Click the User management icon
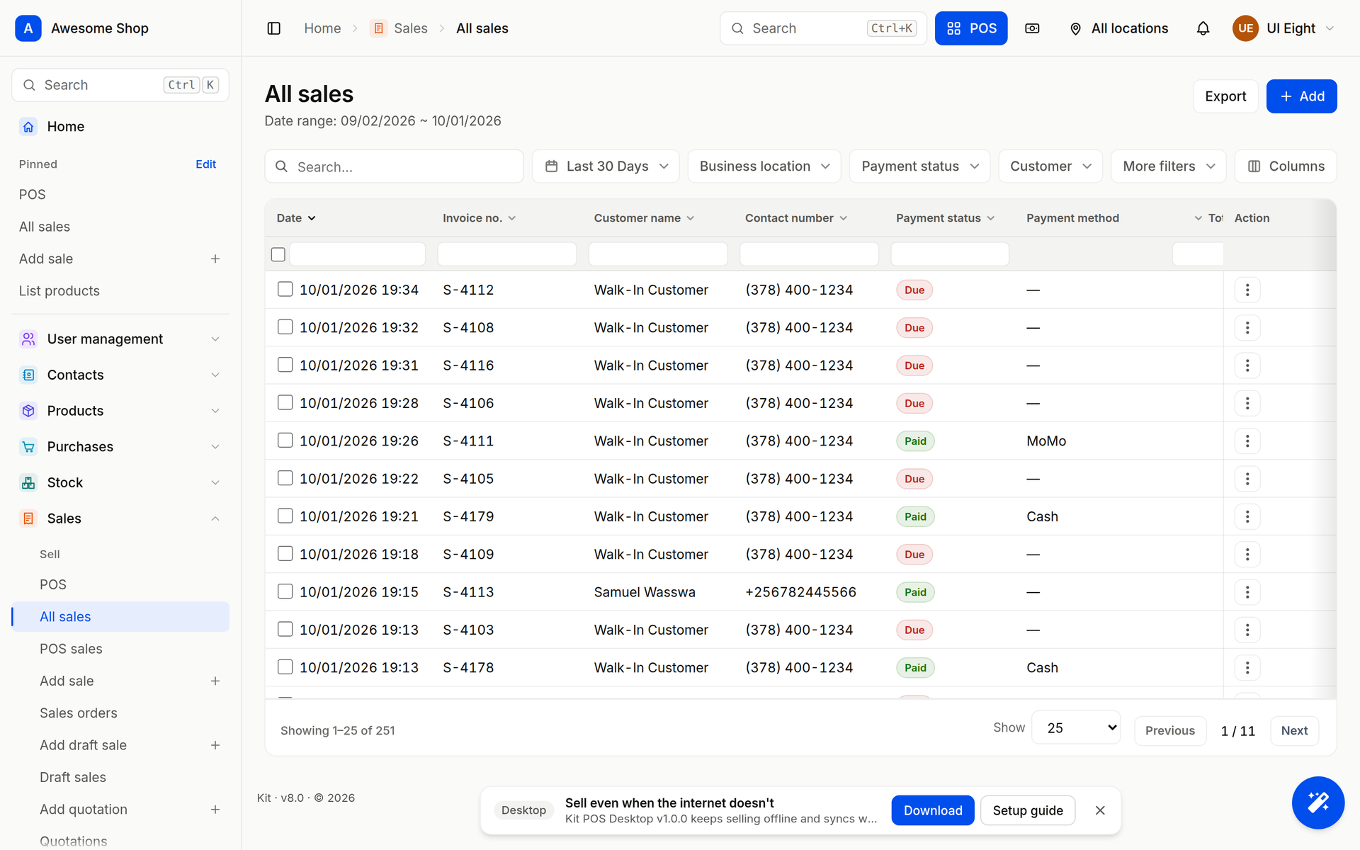This screenshot has width=1360, height=850. 28,339
